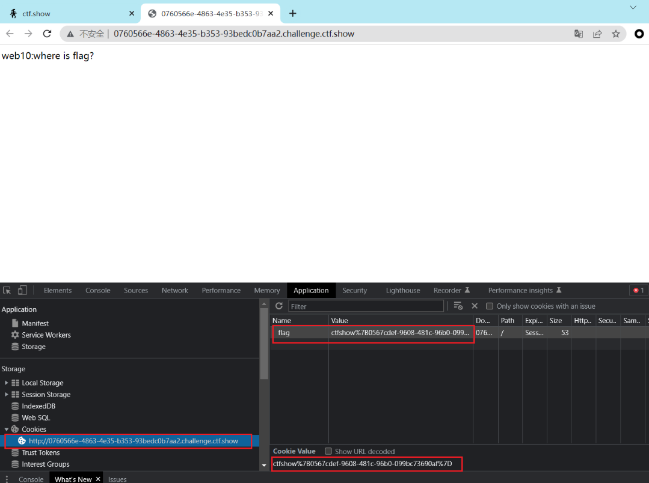The image size is (649, 483).
Task: Select Storage under Application
Action: [34, 347]
